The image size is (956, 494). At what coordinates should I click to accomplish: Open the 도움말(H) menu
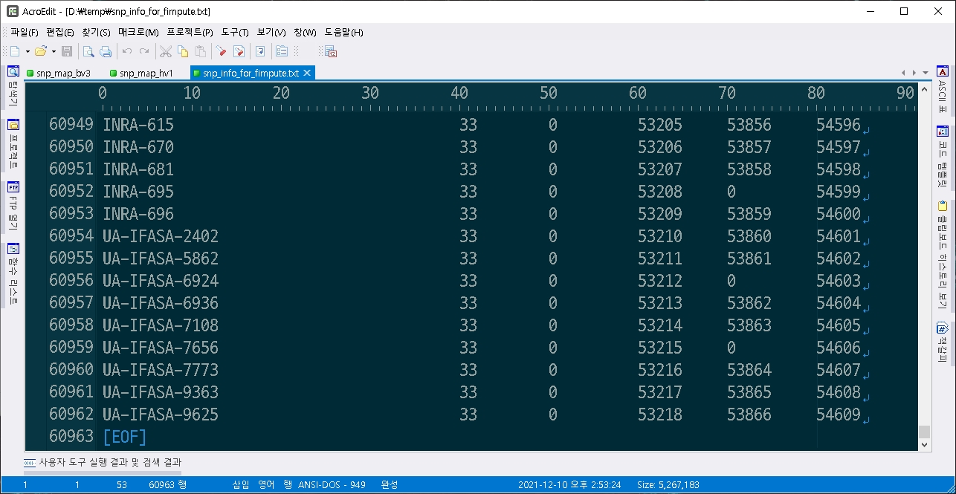tap(343, 32)
